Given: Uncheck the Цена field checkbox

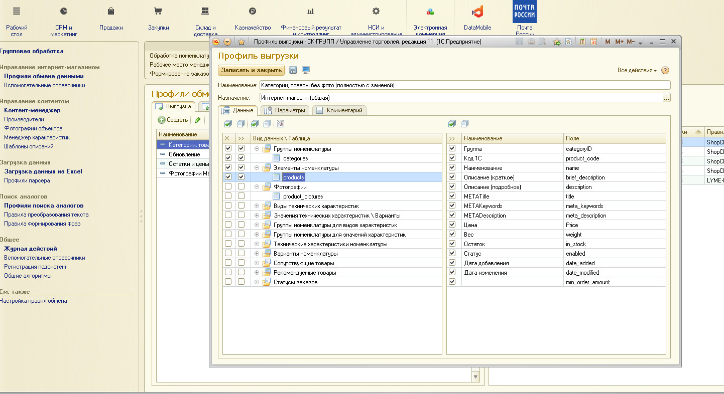Looking at the screenshot, I should click(452, 225).
